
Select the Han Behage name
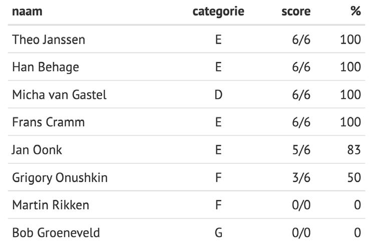tap(46, 67)
